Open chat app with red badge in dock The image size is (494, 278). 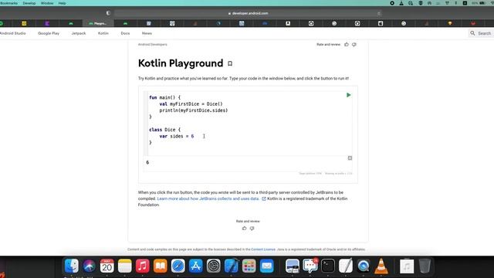pos(310,266)
